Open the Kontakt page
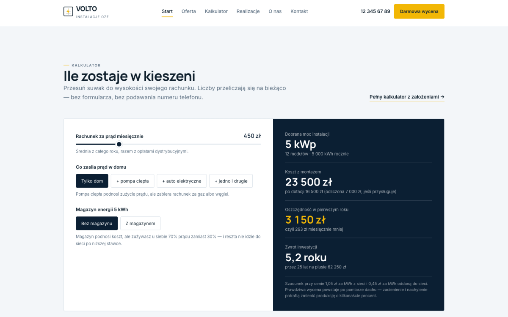 (299, 11)
